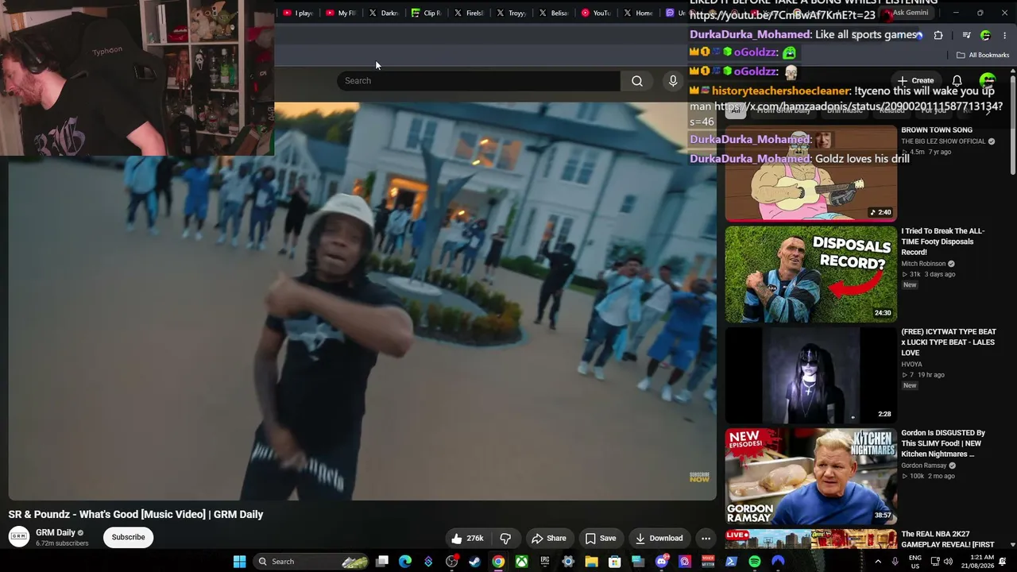Open Spotify from the taskbar
This screenshot has width=1017, height=572.
pyautogui.click(x=754, y=562)
